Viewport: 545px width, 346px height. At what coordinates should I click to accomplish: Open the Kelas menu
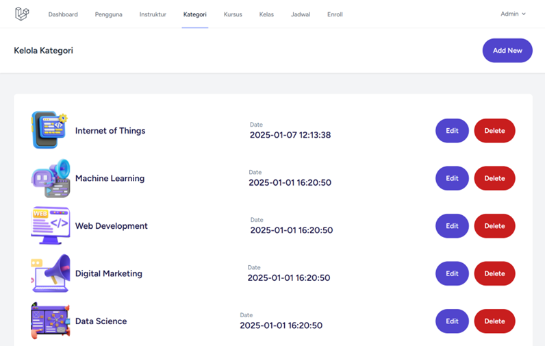[266, 14]
